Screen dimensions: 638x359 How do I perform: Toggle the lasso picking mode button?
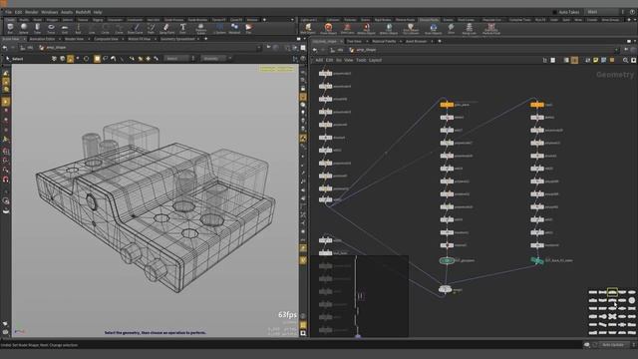[106, 59]
